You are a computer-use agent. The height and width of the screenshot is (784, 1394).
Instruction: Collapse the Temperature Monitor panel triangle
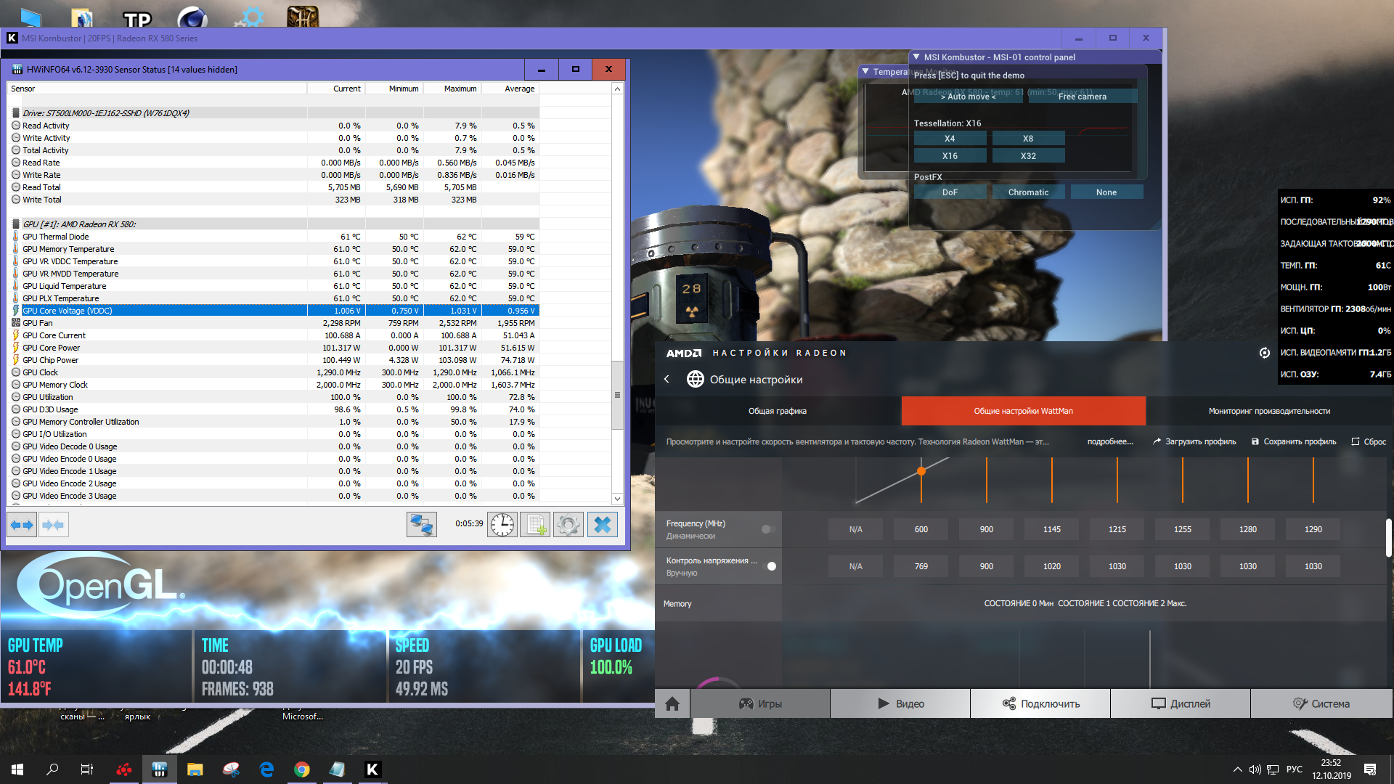coord(865,71)
